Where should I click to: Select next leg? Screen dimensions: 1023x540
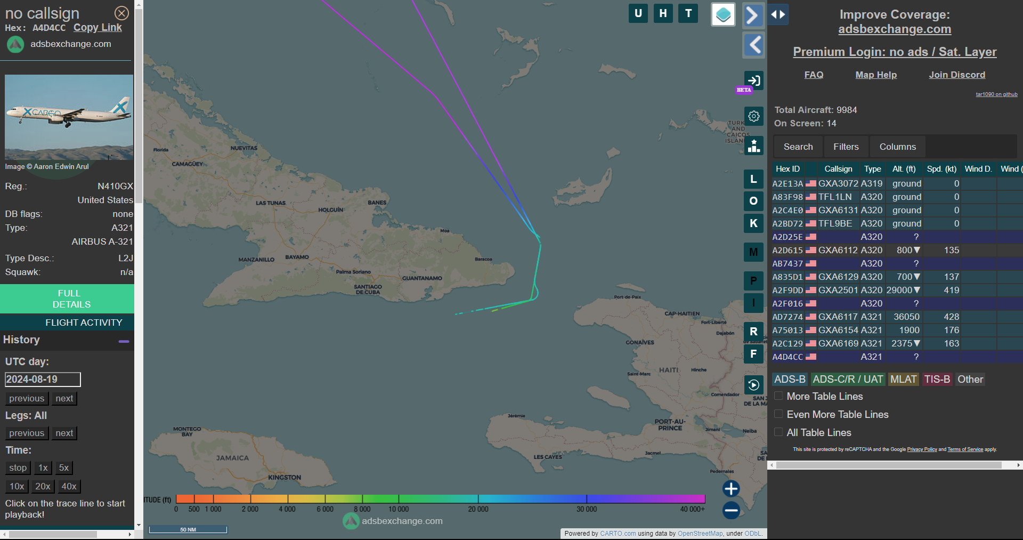coord(64,433)
